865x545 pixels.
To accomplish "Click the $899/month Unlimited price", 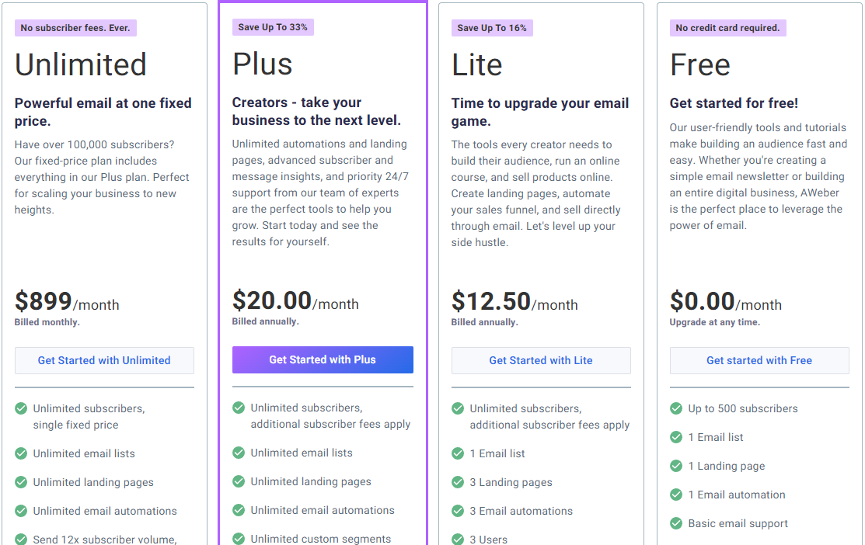I will click(67, 301).
